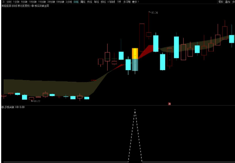This screenshot has height=163, width=235.
Task: Choose the 15分钟 period
Action: pos(41,2)
